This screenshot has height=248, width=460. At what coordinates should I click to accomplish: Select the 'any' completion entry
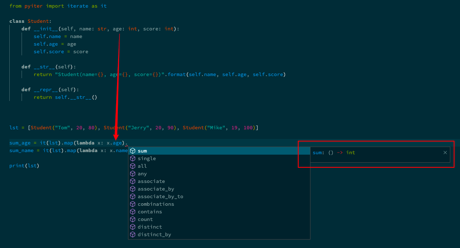pos(219,174)
